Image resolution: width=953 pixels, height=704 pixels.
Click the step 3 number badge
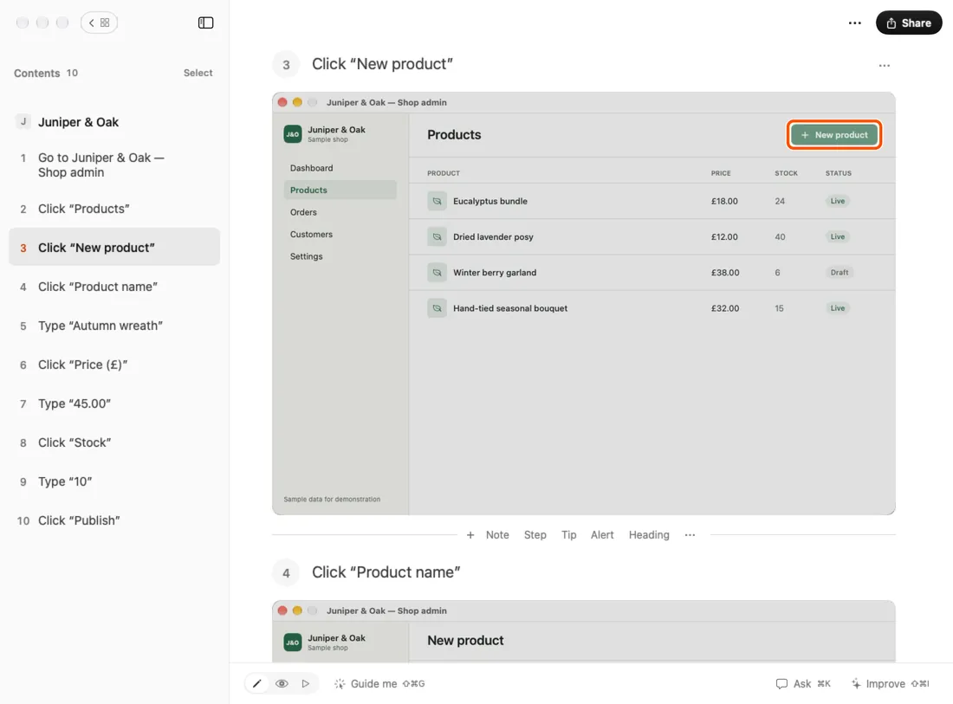point(286,65)
